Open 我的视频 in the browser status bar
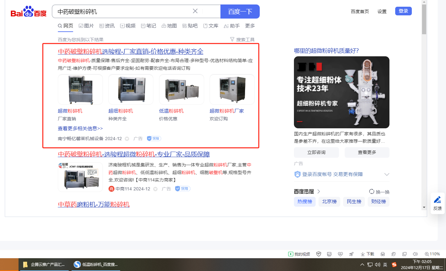This screenshot has height=271, width=446. point(299,254)
